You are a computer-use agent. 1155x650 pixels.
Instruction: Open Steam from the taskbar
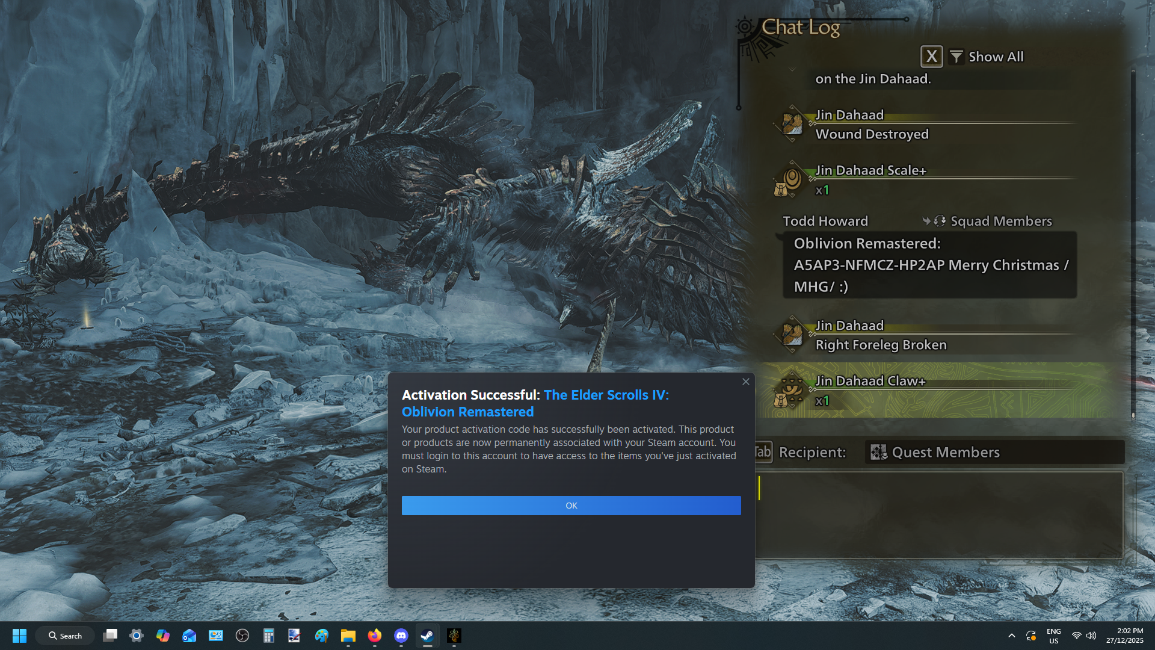tap(427, 636)
